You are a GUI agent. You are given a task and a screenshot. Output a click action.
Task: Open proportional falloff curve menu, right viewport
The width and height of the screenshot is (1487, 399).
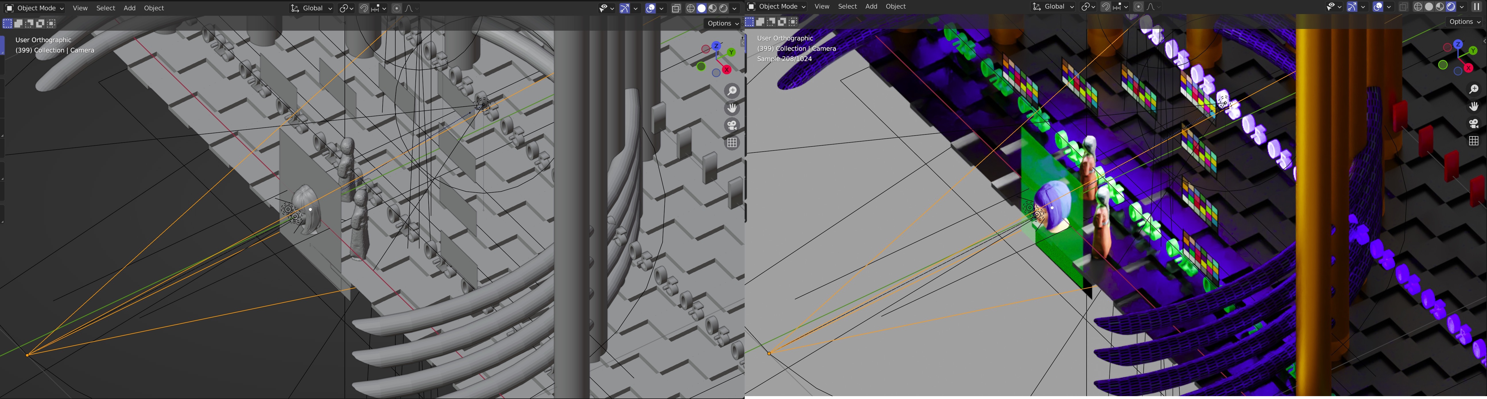point(1153,6)
